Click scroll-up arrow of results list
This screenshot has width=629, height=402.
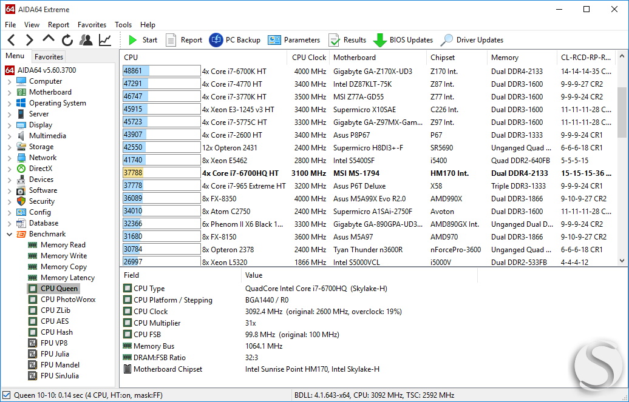(622, 56)
